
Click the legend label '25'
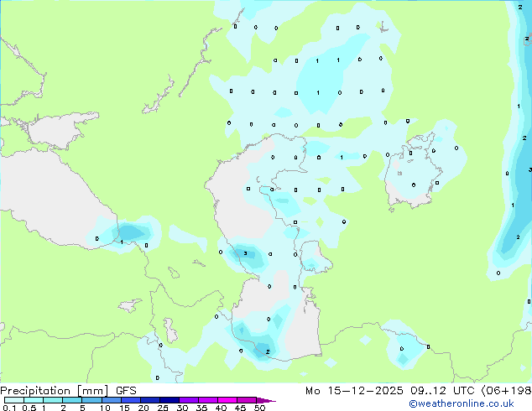click(x=163, y=408)
